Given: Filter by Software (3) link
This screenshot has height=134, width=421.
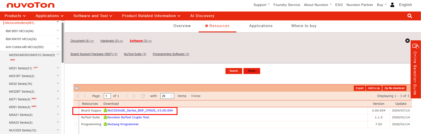Looking at the screenshot, I should click(141, 41).
